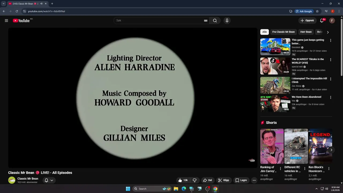Mute the tab via speaker icon

pyautogui.click(x=41, y=4)
